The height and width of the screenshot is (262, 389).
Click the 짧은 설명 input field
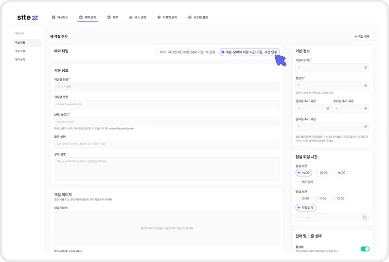tap(167, 144)
